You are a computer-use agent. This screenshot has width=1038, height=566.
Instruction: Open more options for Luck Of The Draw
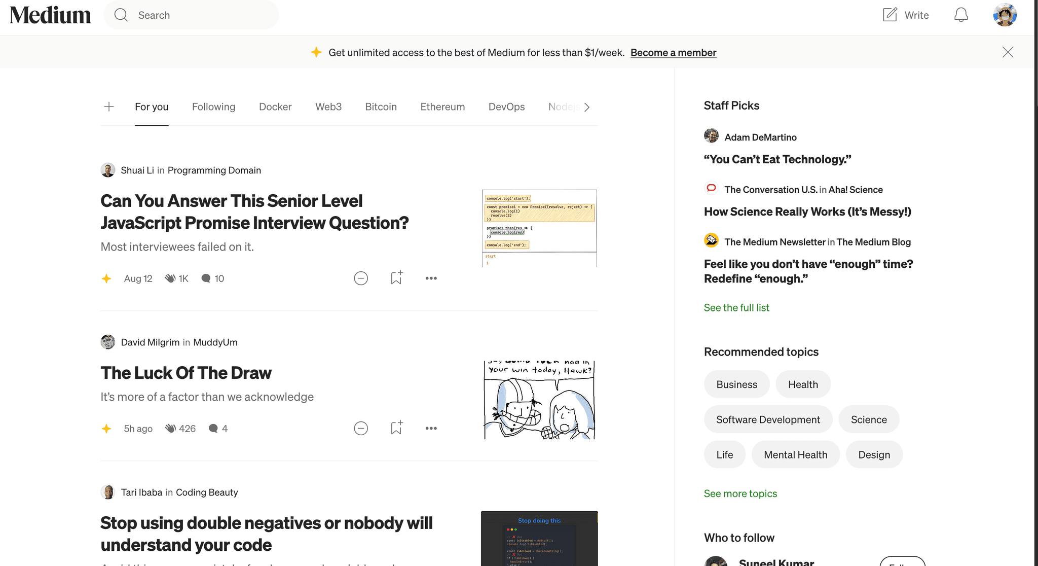[431, 428]
